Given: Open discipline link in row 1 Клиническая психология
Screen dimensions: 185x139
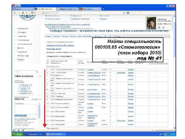Looking at the screenshot, I should (x=90, y=69).
